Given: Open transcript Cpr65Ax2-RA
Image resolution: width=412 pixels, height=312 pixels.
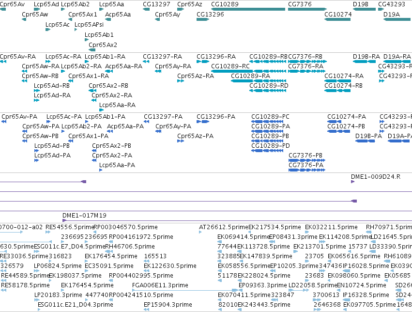Looking at the screenshot, I should [112, 95].
